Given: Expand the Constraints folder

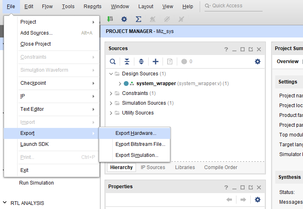Looking at the screenshot, I should click(111, 94).
